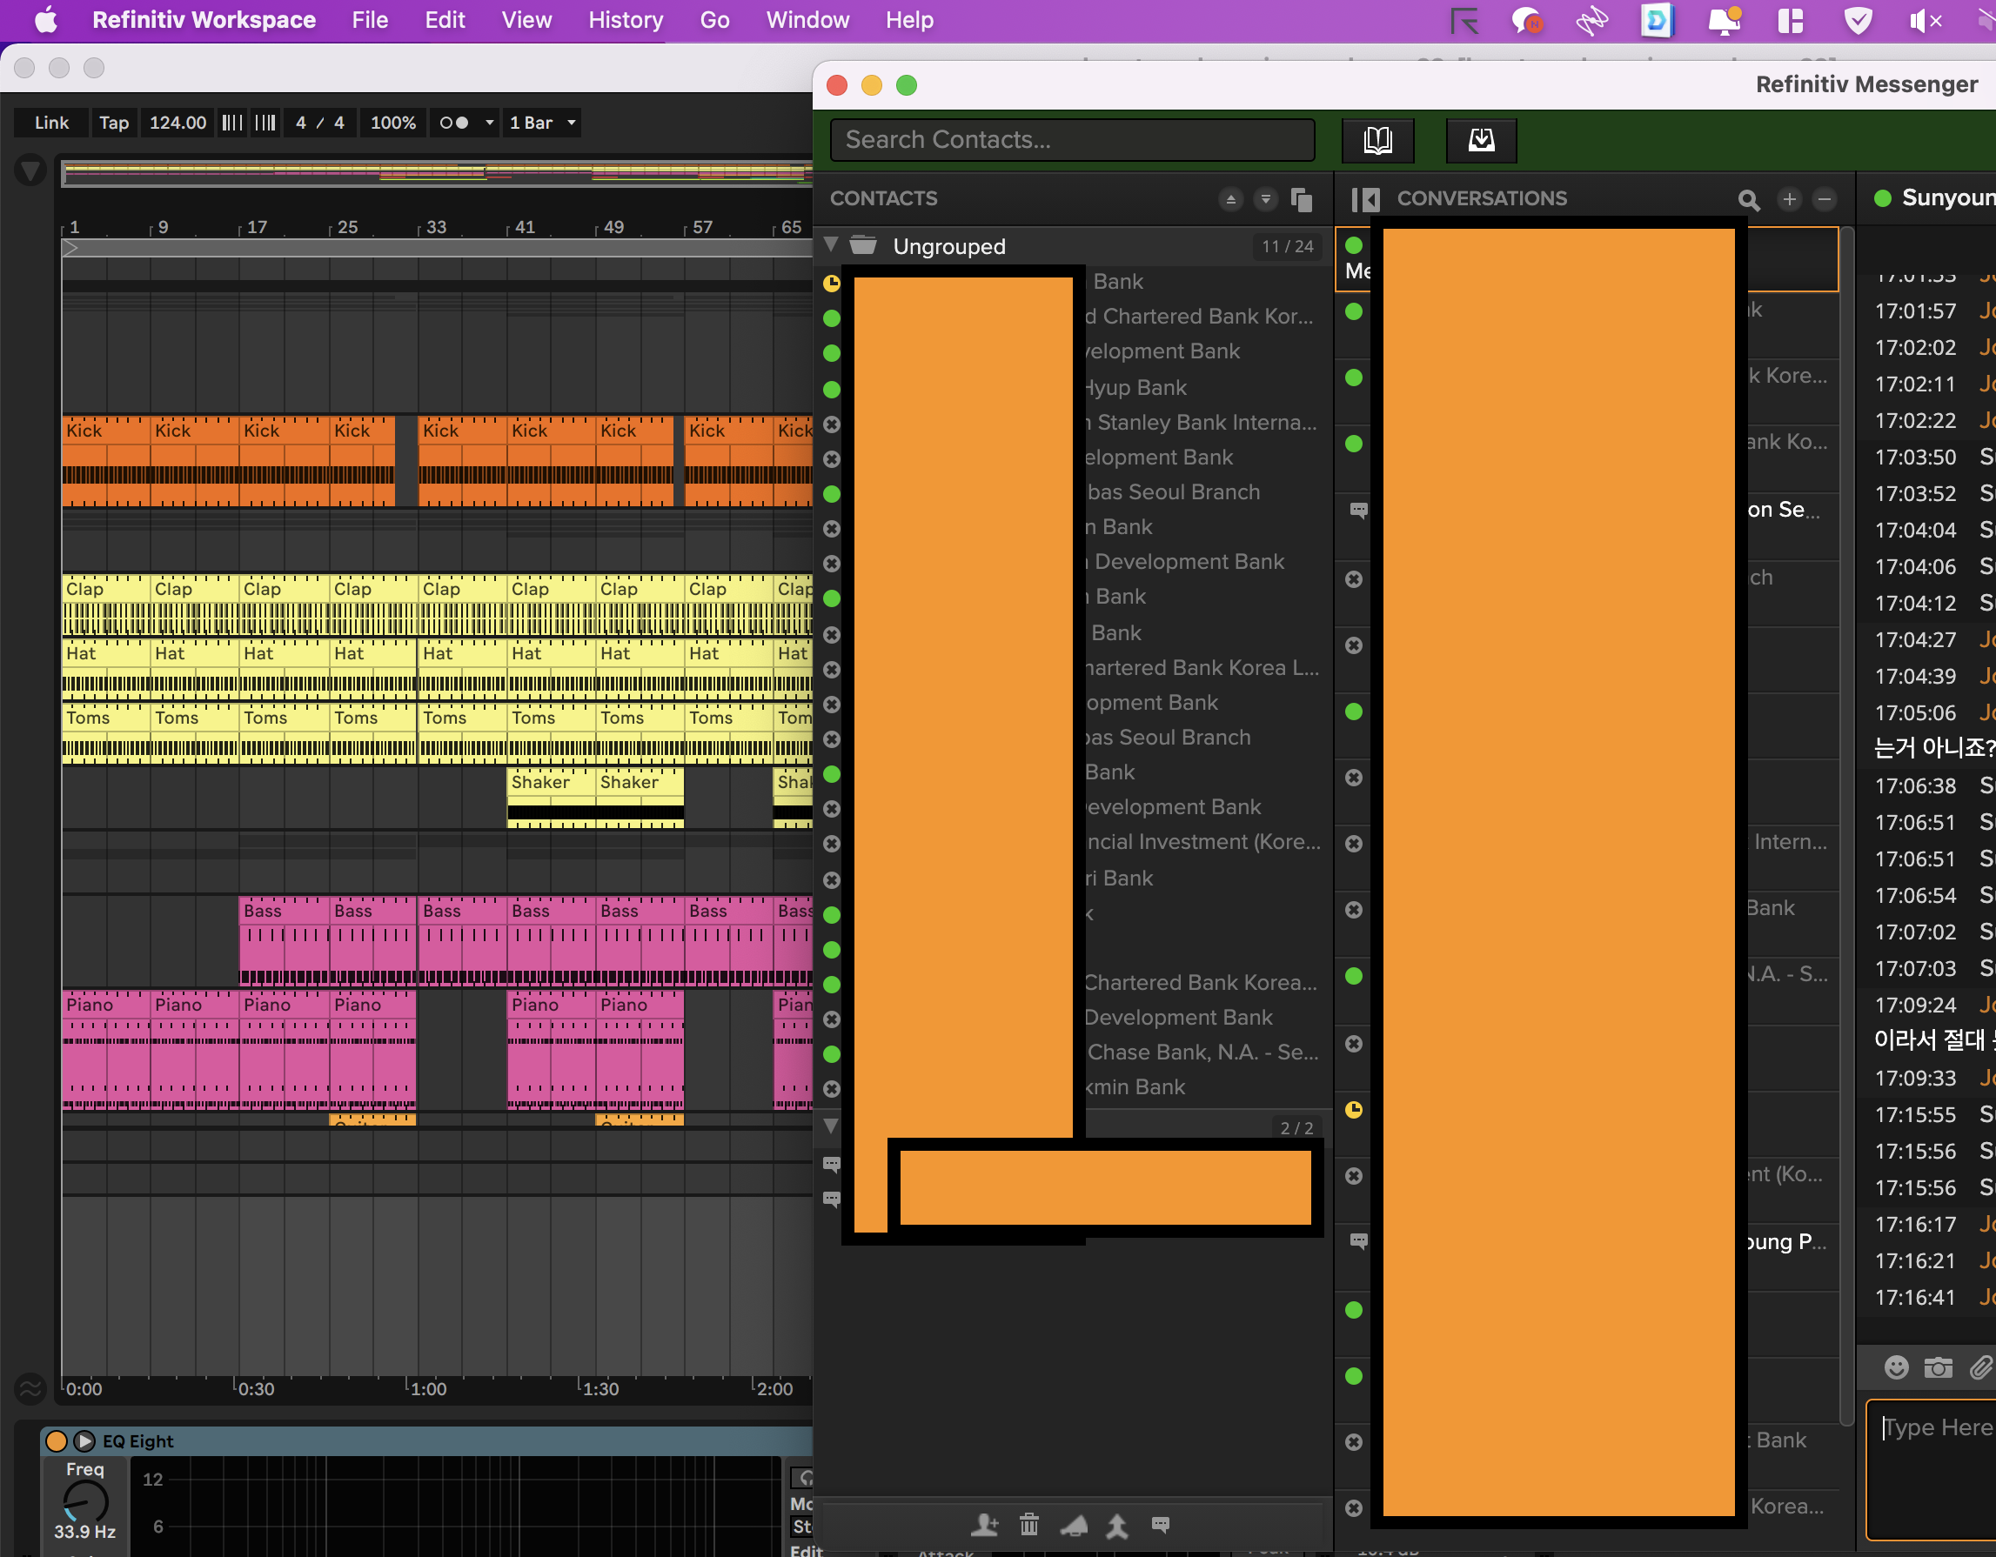
Task: Toggle the EQ Eight device activator
Action: point(57,1441)
